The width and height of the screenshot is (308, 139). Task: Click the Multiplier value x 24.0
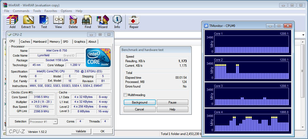tap(41, 102)
